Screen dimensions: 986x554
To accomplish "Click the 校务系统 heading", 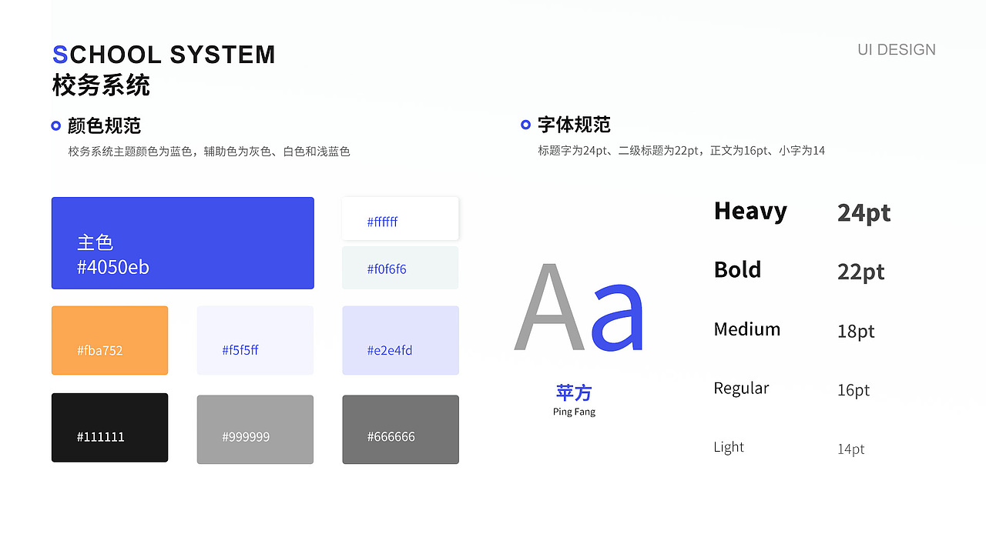I will [101, 85].
